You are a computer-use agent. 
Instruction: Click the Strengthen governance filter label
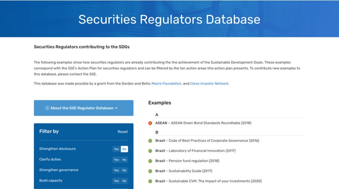(59, 170)
